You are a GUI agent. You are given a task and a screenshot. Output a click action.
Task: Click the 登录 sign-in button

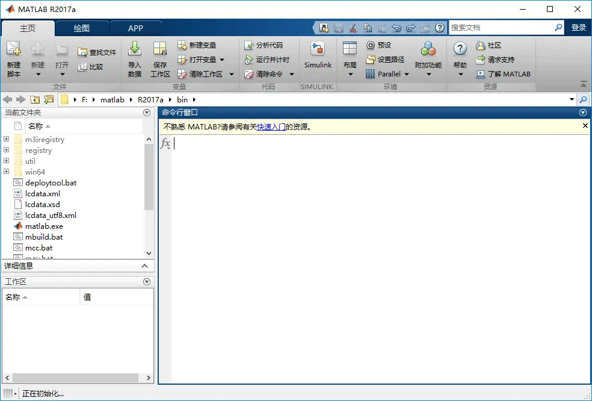point(578,28)
